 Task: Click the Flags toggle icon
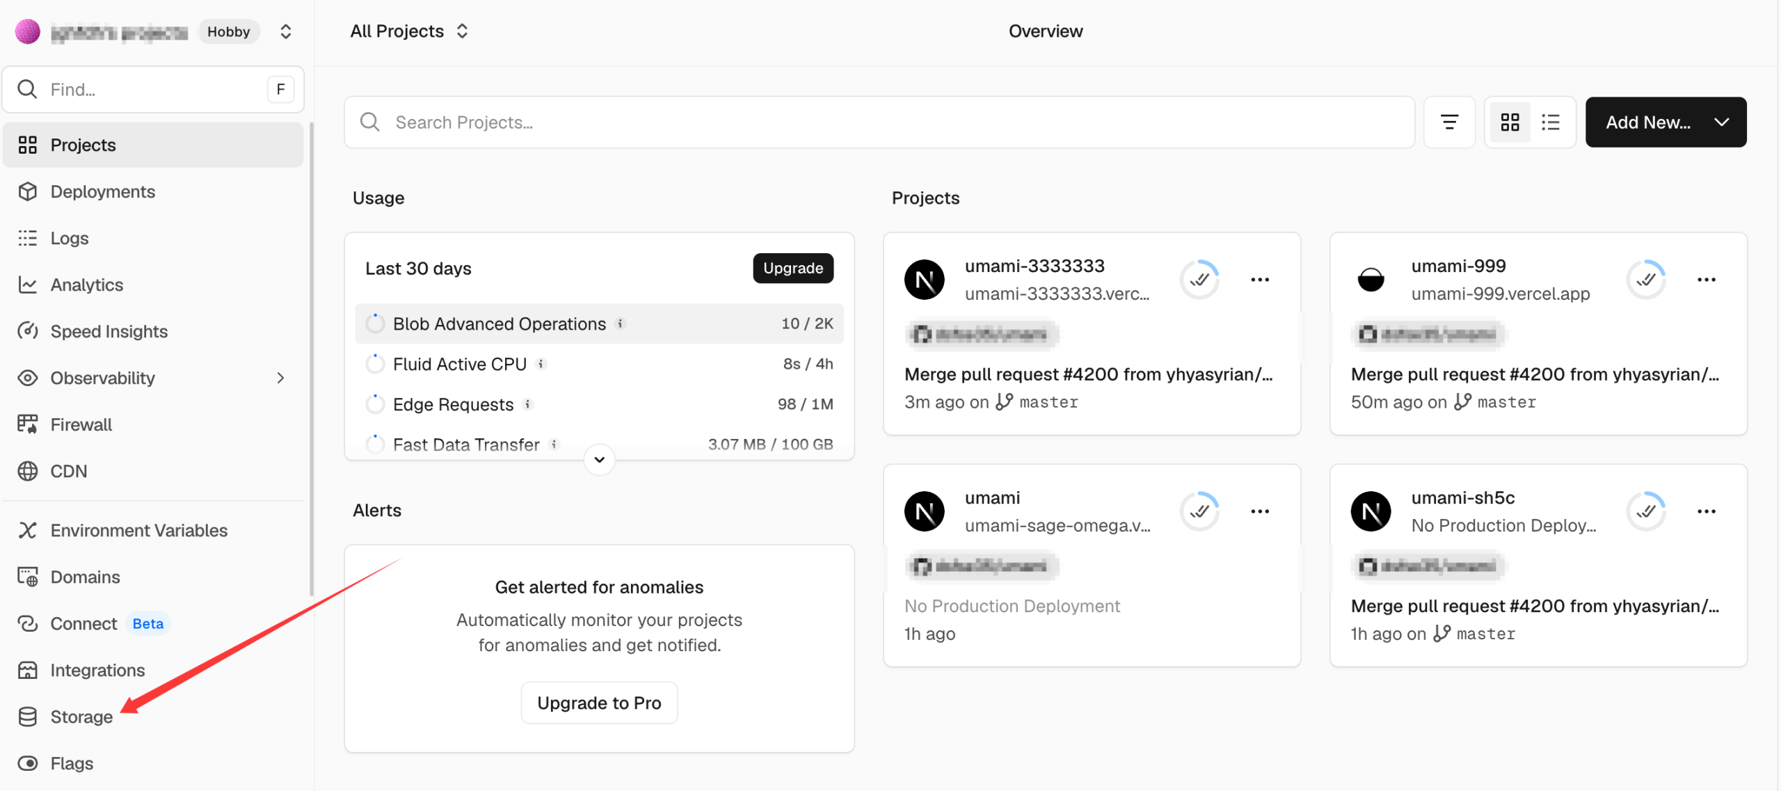click(x=28, y=763)
